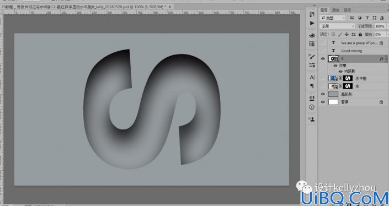Switch to the Paths panel tab
Viewport: 389px width, 206px height.
pos(347,10)
